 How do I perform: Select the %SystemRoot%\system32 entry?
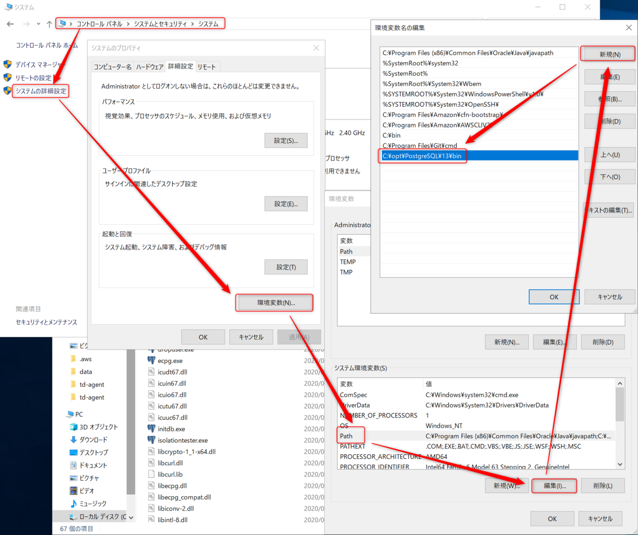pos(479,63)
